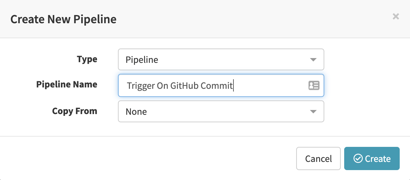Click the selected Pipeline value text
Screen dimensions: 410x180
click(x=142, y=60)
